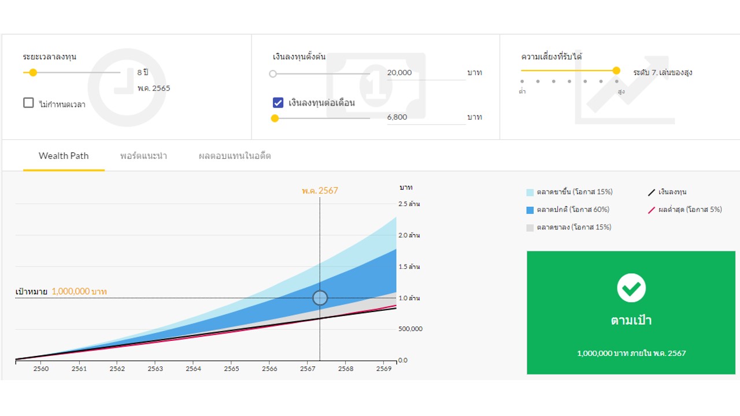This screenshot has width=740, height=416.
Task: Enable the ไม่กำหนดเวลา checkbox
Action: point(28,103)
